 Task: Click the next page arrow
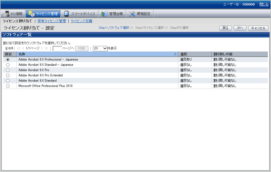[41, 48]
